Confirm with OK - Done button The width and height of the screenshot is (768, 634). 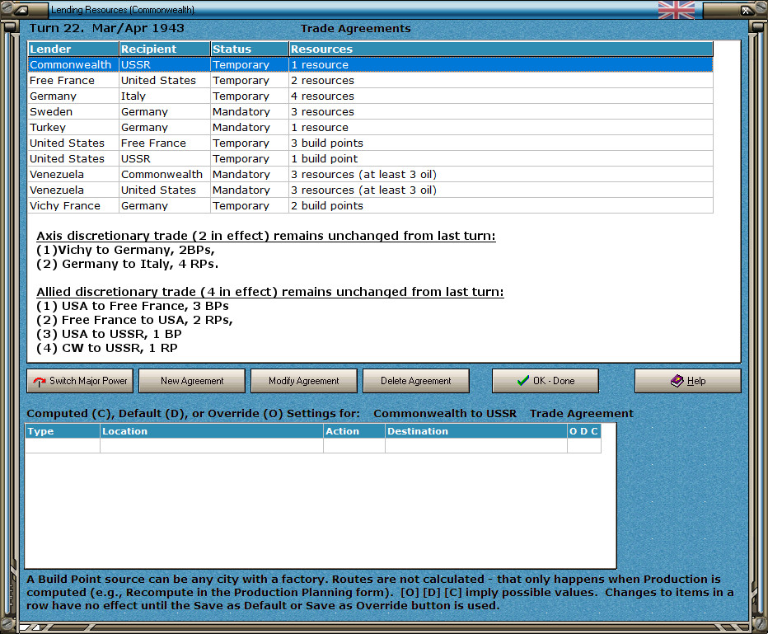(546, 381)
